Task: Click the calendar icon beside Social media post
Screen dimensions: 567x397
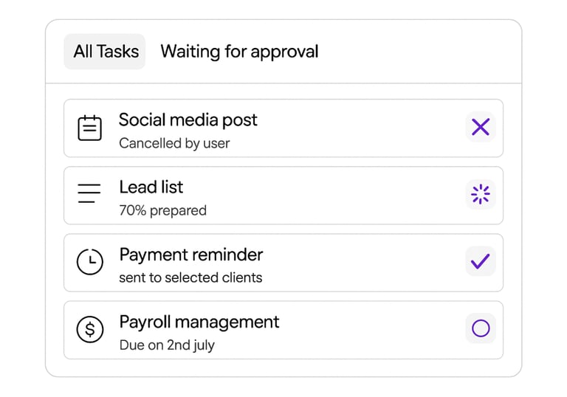Action: click(90, 128)
